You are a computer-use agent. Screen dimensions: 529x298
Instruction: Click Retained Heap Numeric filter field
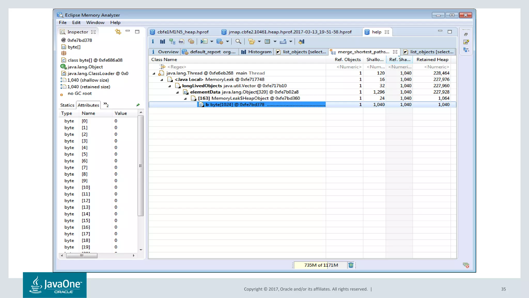click(432, 67)
